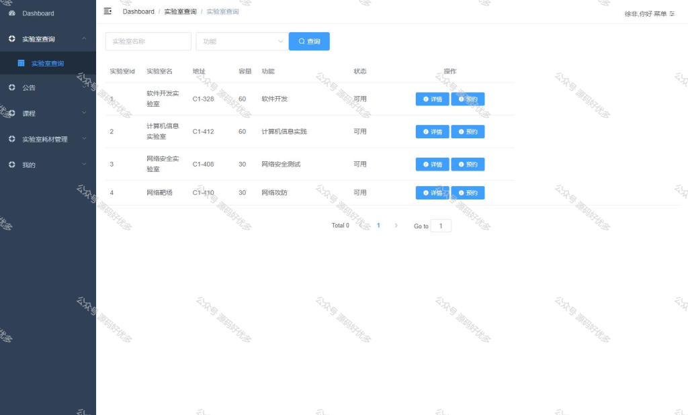The image size is (688, 415).
Task: Click the icon beside 实验室查询 group
Action: pyautogui.click(x=12, y=38)
